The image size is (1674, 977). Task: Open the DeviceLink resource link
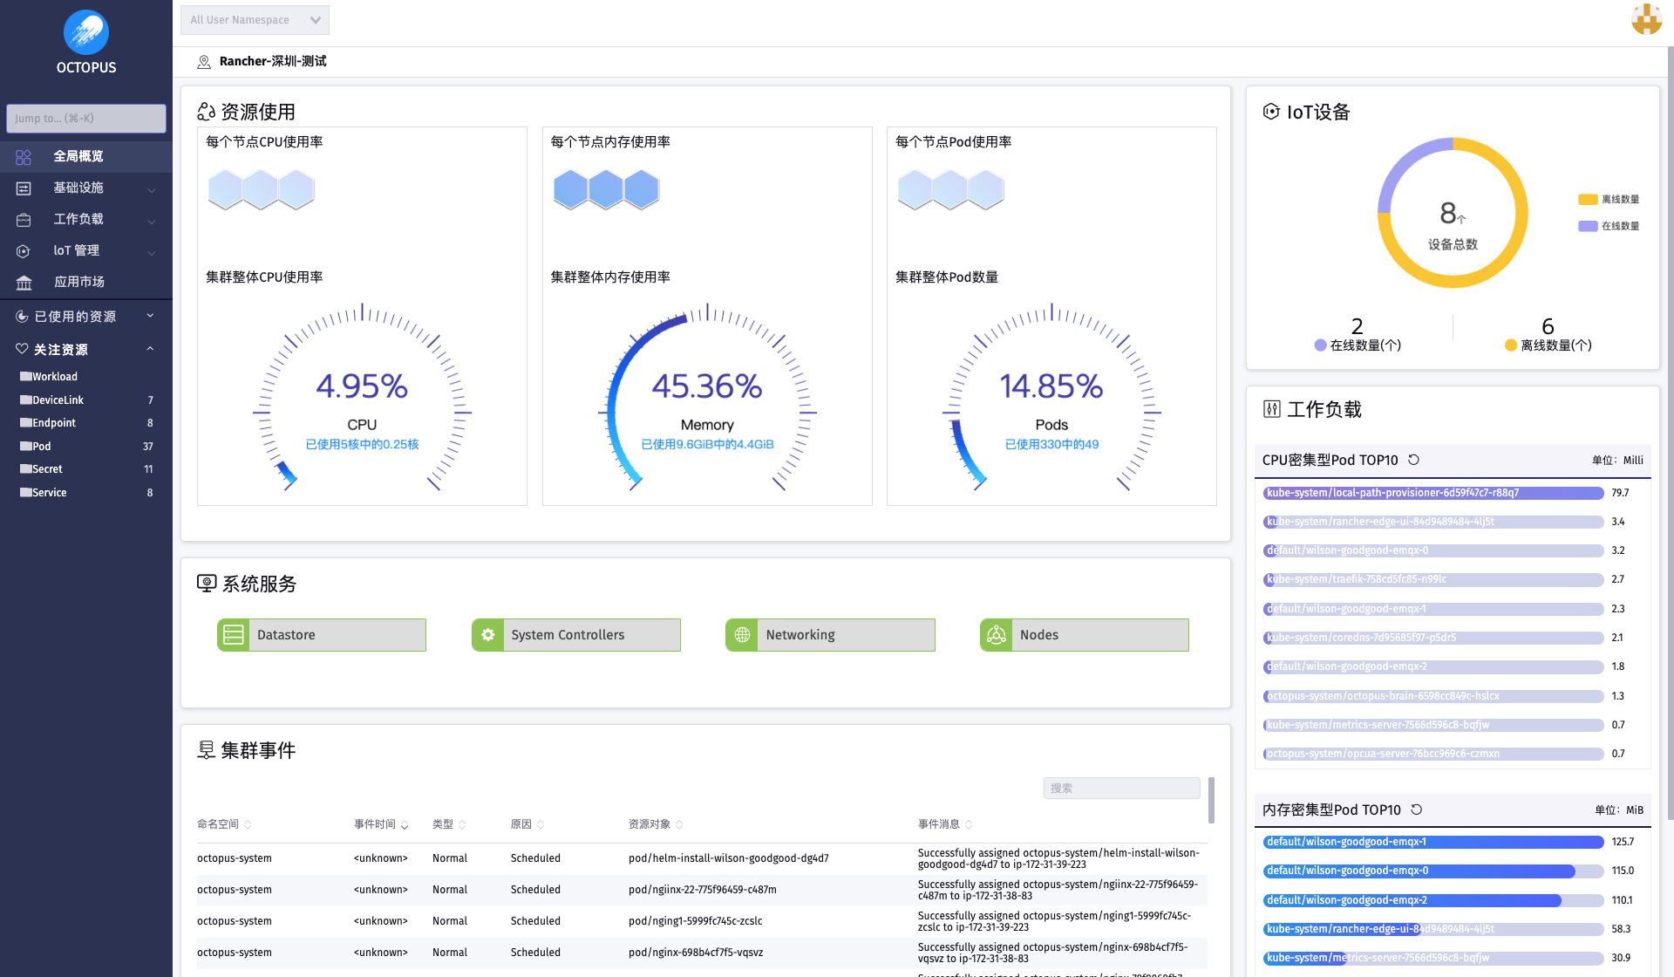pyautogui.click(x=58, y=400)
